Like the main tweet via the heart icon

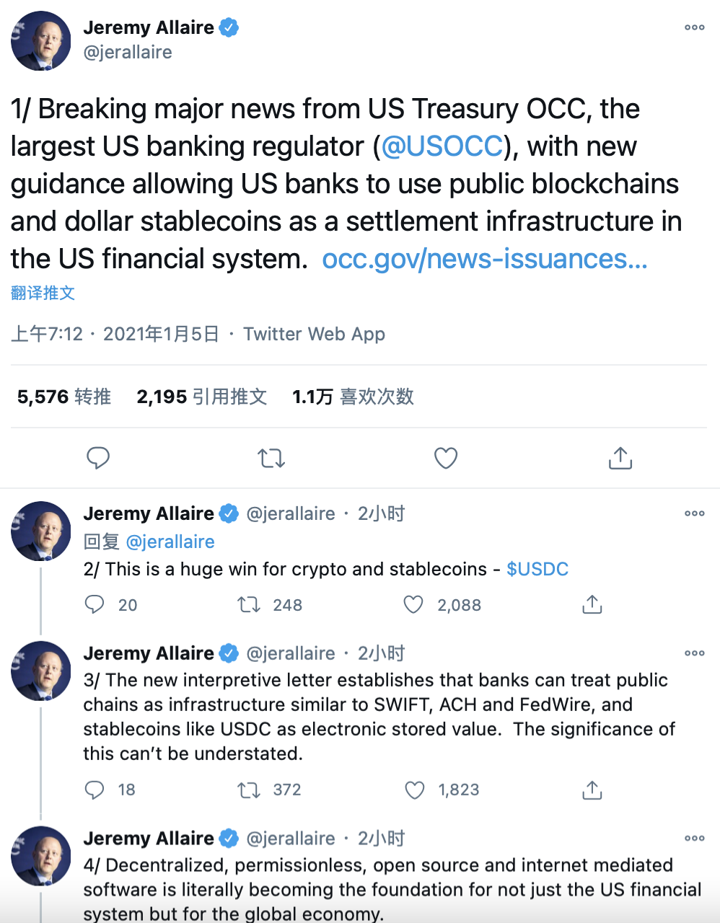click(x=445, y=458)
